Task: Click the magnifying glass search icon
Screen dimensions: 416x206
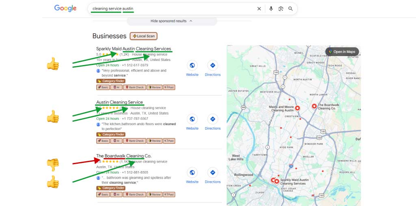Action: [290, 9]
